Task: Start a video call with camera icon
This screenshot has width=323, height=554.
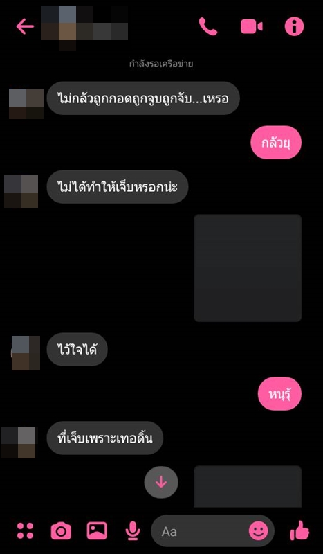Action: pyautogui.click(x=251, y=26)
